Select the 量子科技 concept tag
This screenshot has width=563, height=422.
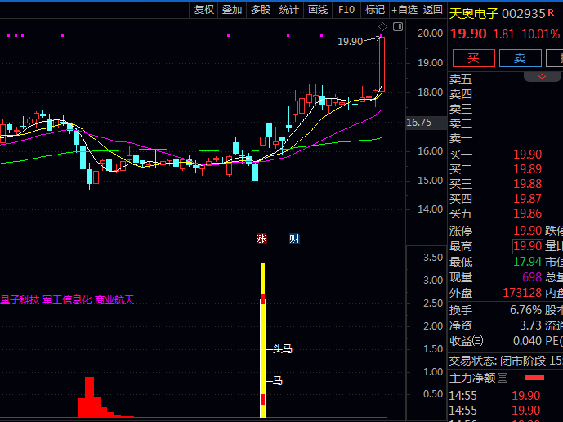(20, 300)
